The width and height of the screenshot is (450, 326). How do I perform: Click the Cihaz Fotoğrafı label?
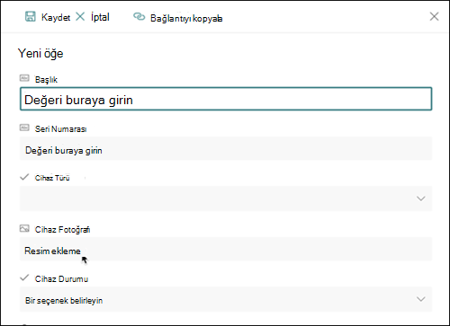(62, 230)
